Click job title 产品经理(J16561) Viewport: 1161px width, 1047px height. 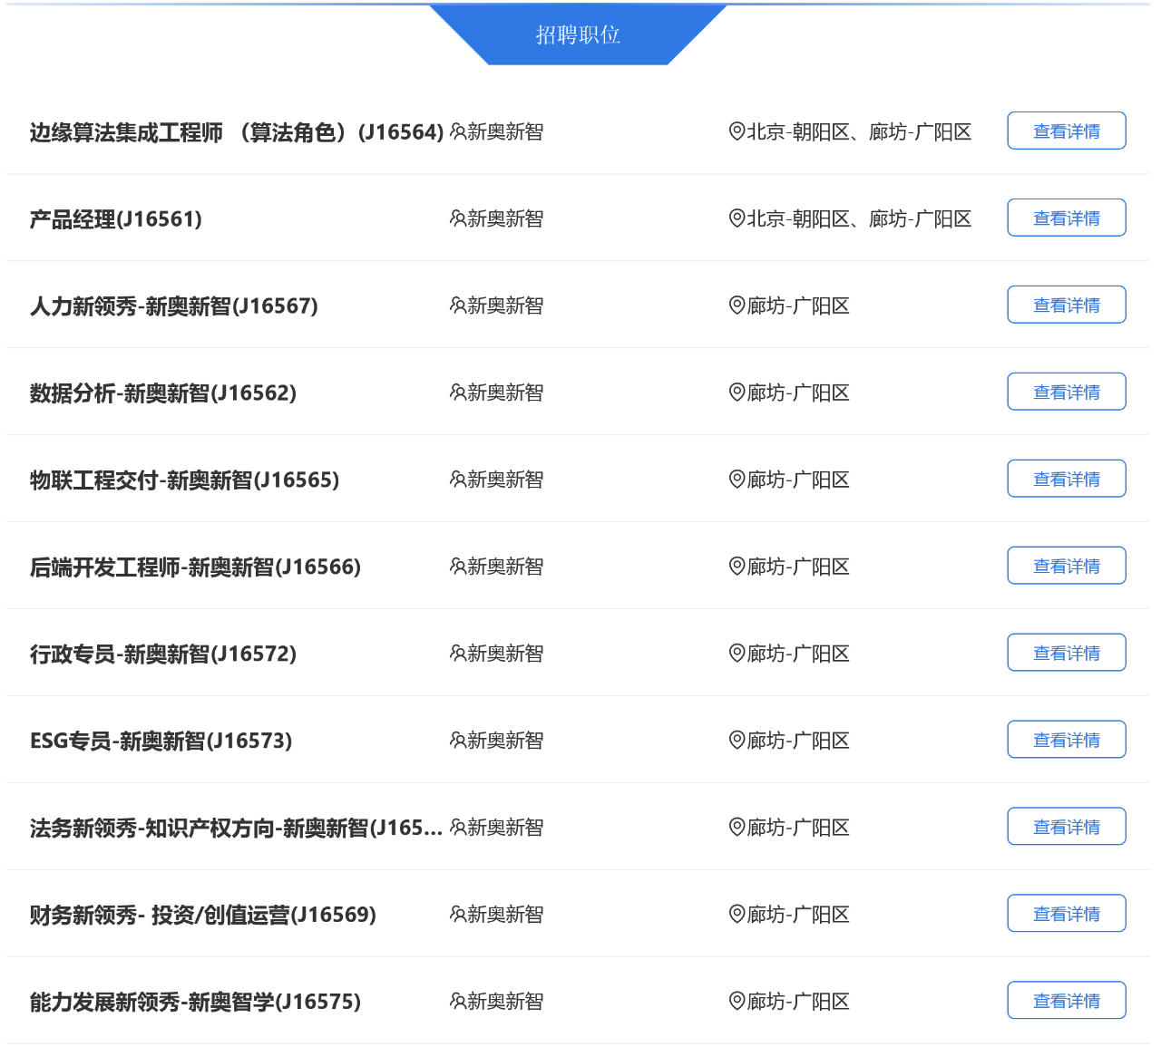point(116,219)
